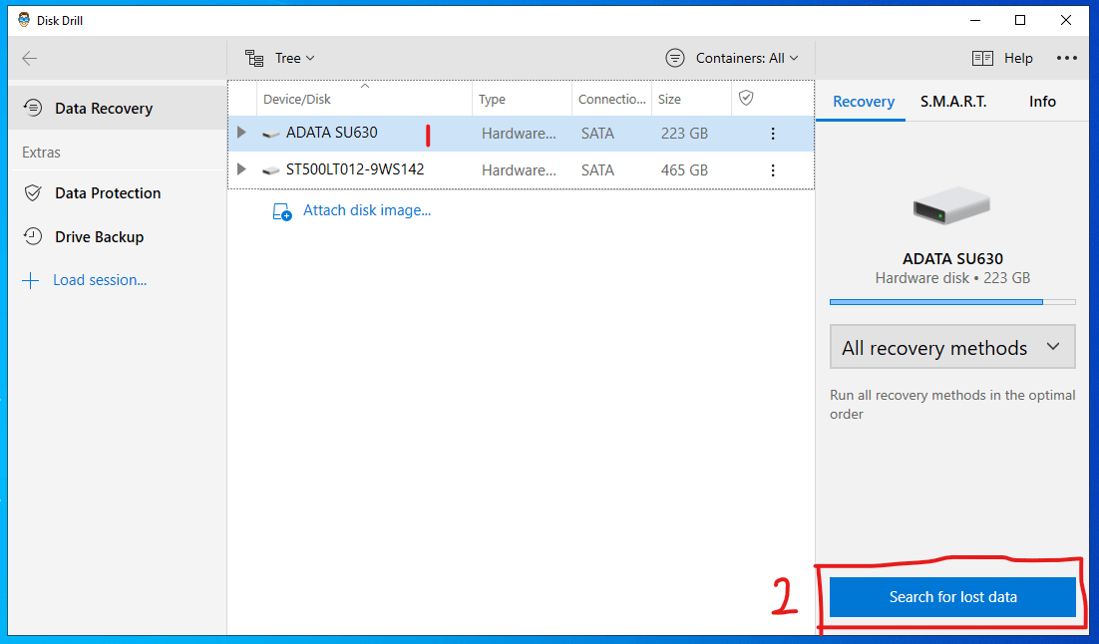Image resolution: width=1099 pixels, height=644 pixels.
Task: Open kebab menu for ADATA SU630
Action: tap(772, 134)
